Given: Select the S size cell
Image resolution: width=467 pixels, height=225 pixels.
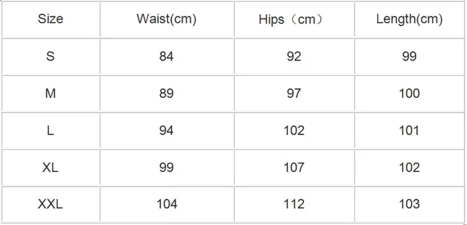Looking at the screenshot, I should coord(50,56).
